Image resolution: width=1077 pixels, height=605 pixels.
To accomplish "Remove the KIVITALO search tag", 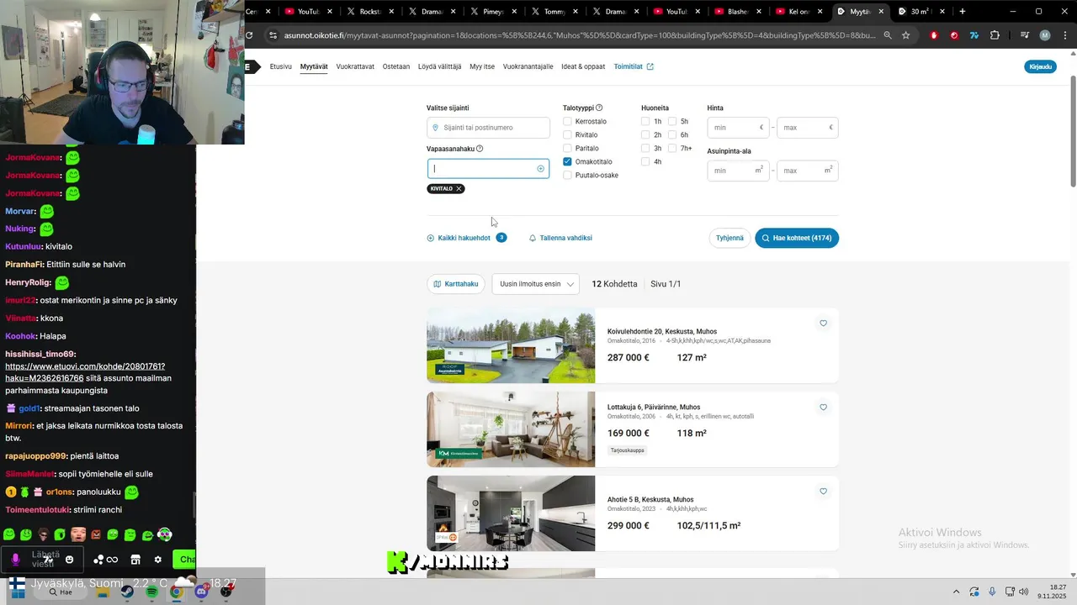I will tap(459, 189).
